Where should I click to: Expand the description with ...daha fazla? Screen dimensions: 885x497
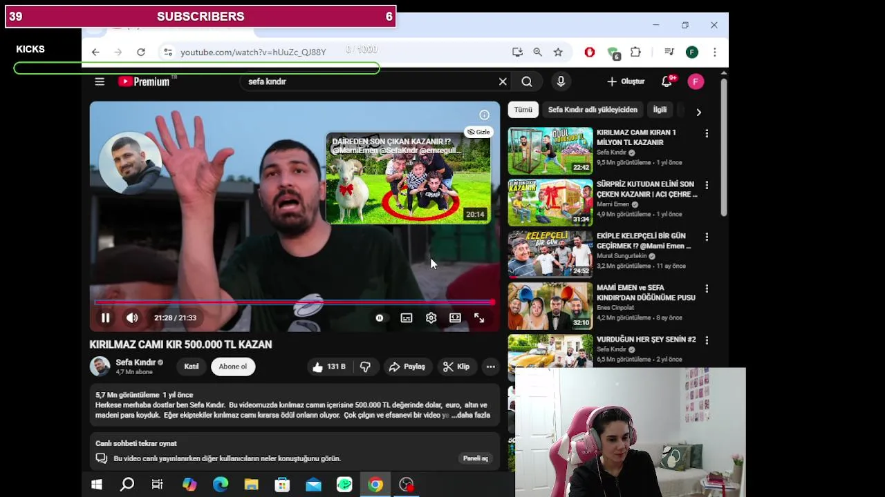click(470, 416)
